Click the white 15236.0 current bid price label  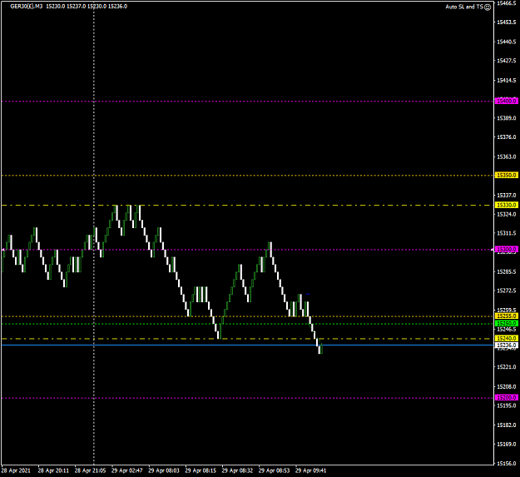click(x=507, y=345)
